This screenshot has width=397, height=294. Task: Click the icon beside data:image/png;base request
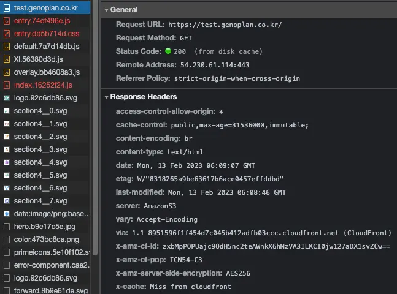[7, 214]
